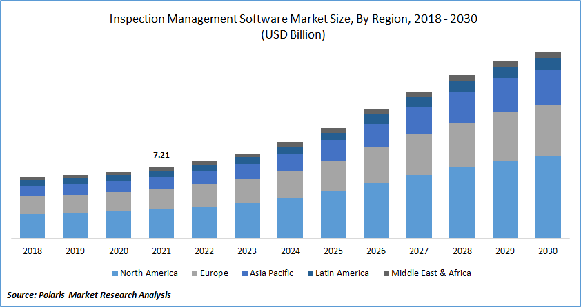Click the Latin America legend color swatch

tap(311, 273)
